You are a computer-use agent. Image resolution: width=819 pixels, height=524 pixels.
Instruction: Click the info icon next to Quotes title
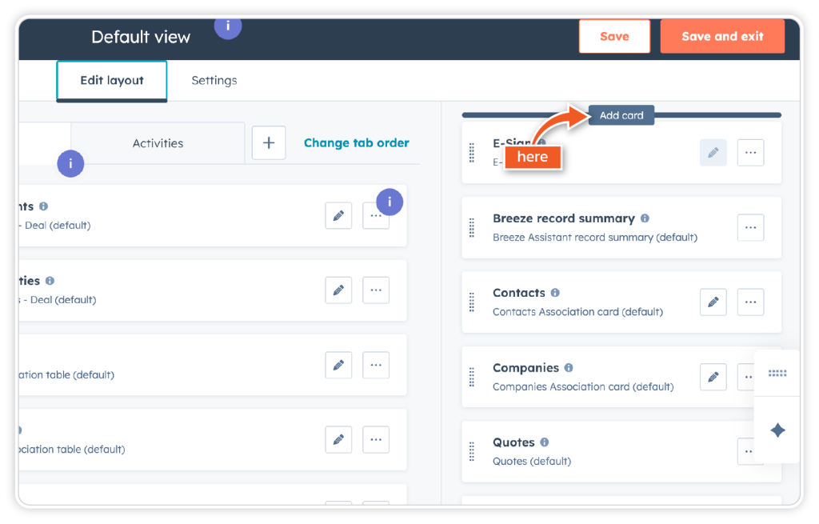click(x=545, y=442)
